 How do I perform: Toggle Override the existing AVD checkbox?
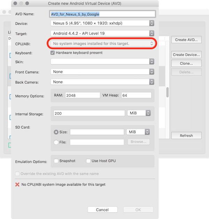(17, 174)
